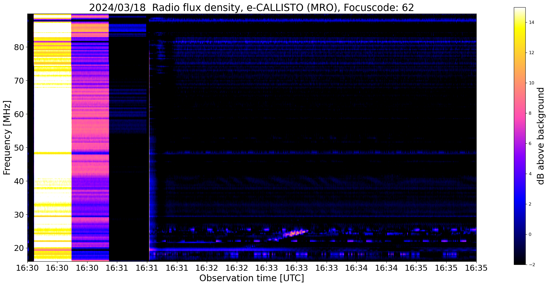Select the 20 MHz frequency tick label
This screenshot has width=549, height=286.
click(x=19, y=248)
